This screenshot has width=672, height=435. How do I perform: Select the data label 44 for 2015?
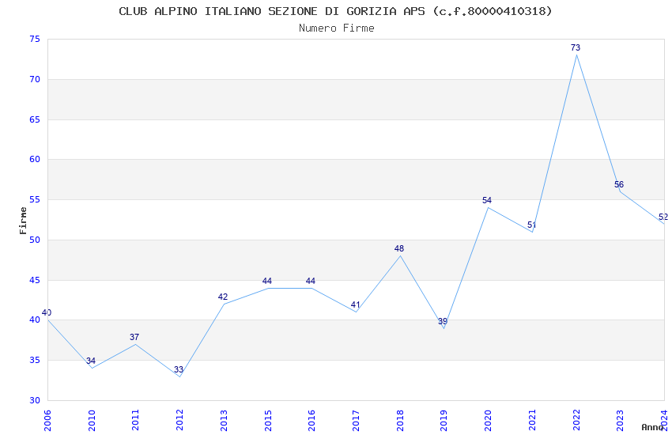(x=267, y=281)
